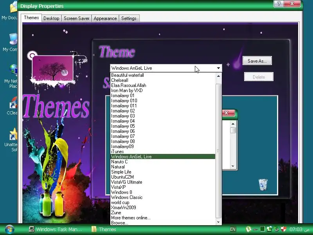Select the iTunes theme
313x235 pixels.
click(x=163, y=152)
